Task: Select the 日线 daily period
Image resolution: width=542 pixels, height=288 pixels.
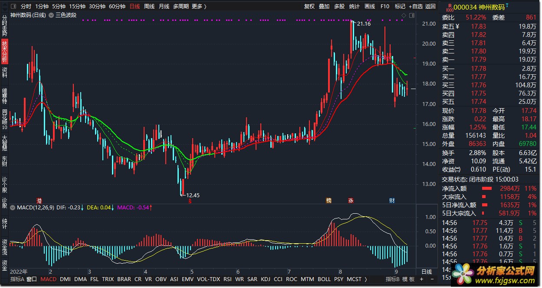Action: pyautogui.click(x=135, y=7)
